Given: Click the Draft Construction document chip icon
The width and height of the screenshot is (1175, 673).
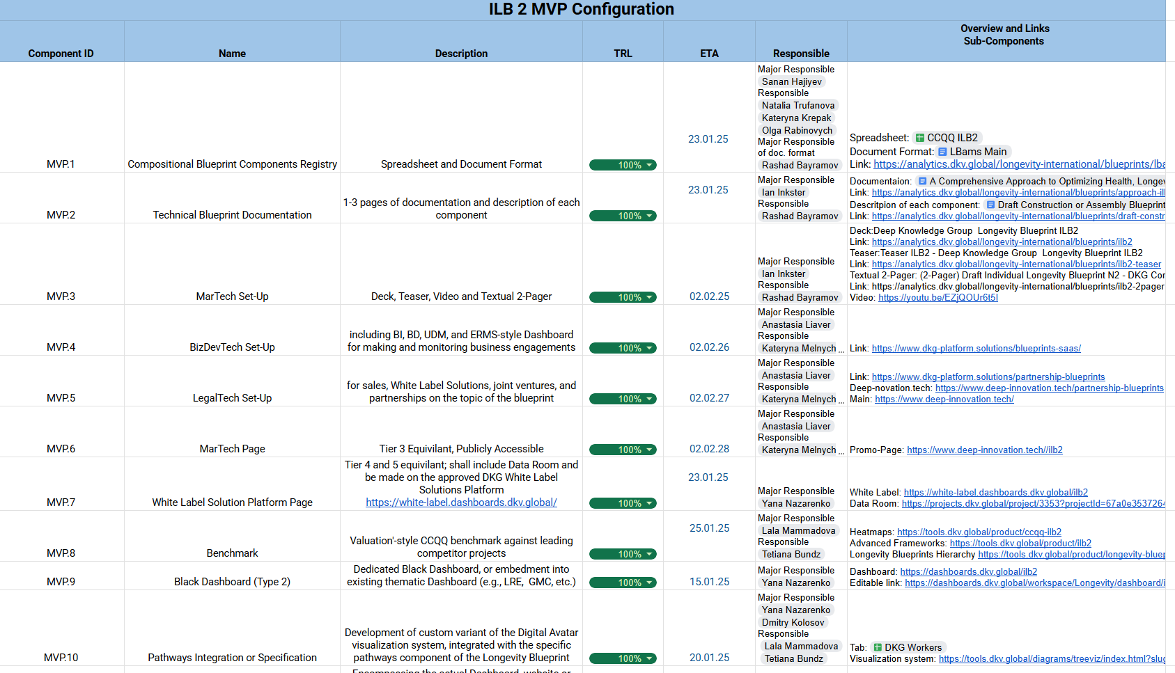Looking at the screenshot, I should click(990, 205).
